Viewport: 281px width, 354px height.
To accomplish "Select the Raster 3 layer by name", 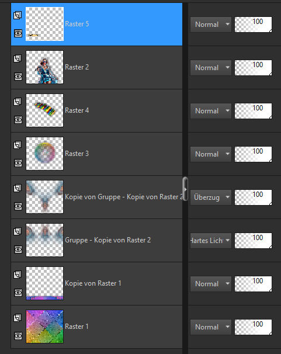I will coord(77,154).
